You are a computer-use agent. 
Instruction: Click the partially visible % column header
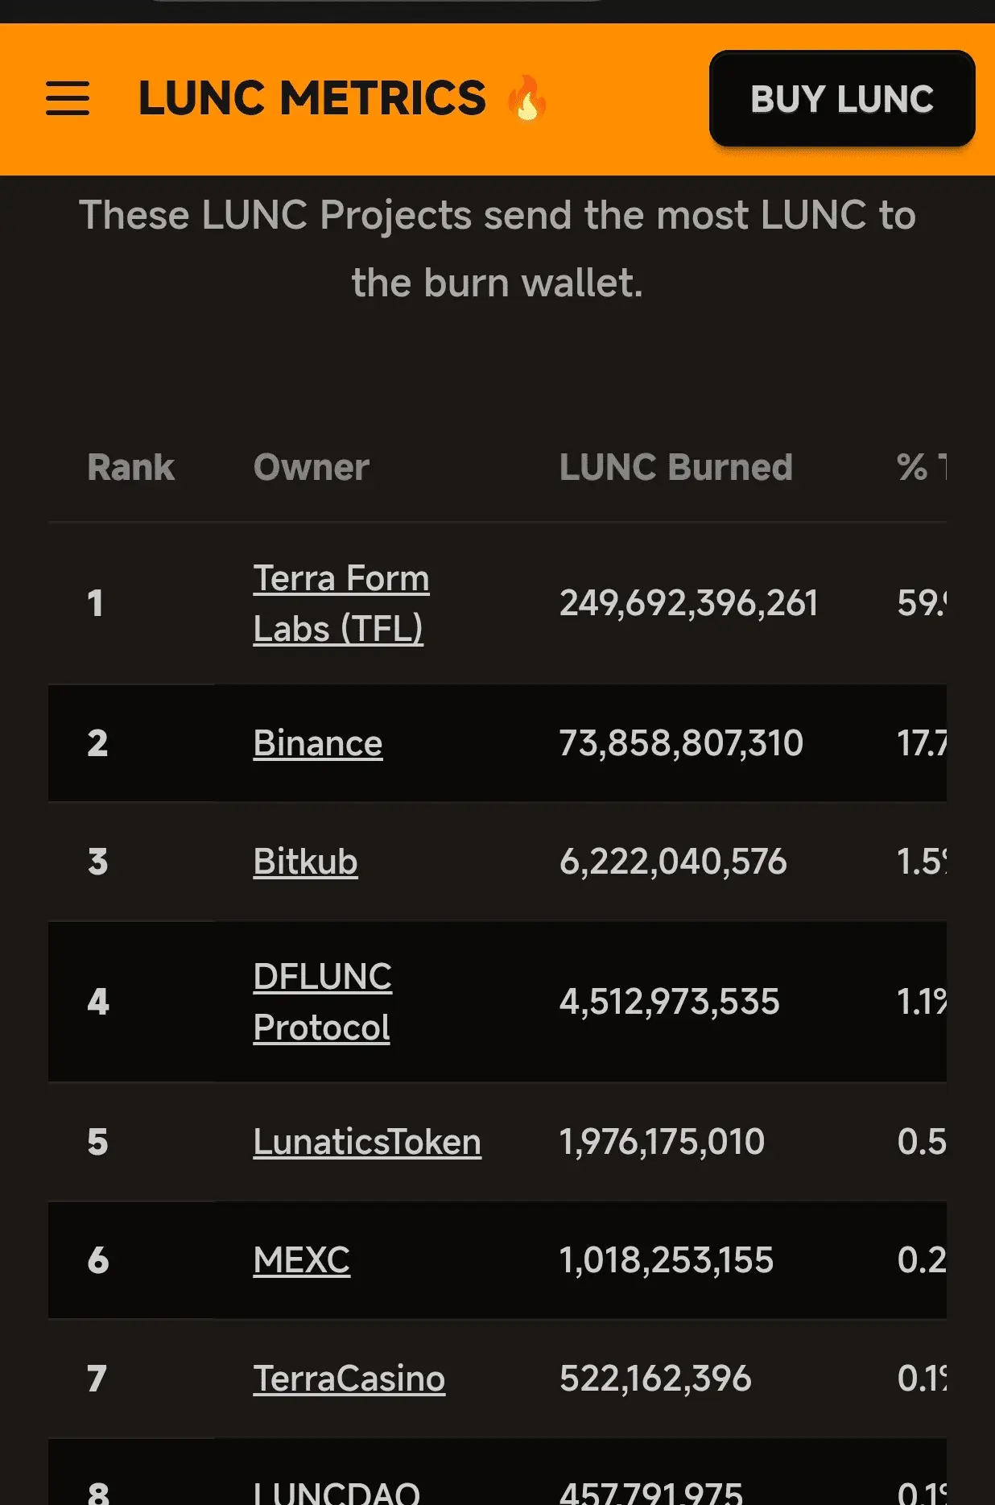(922, 467)
